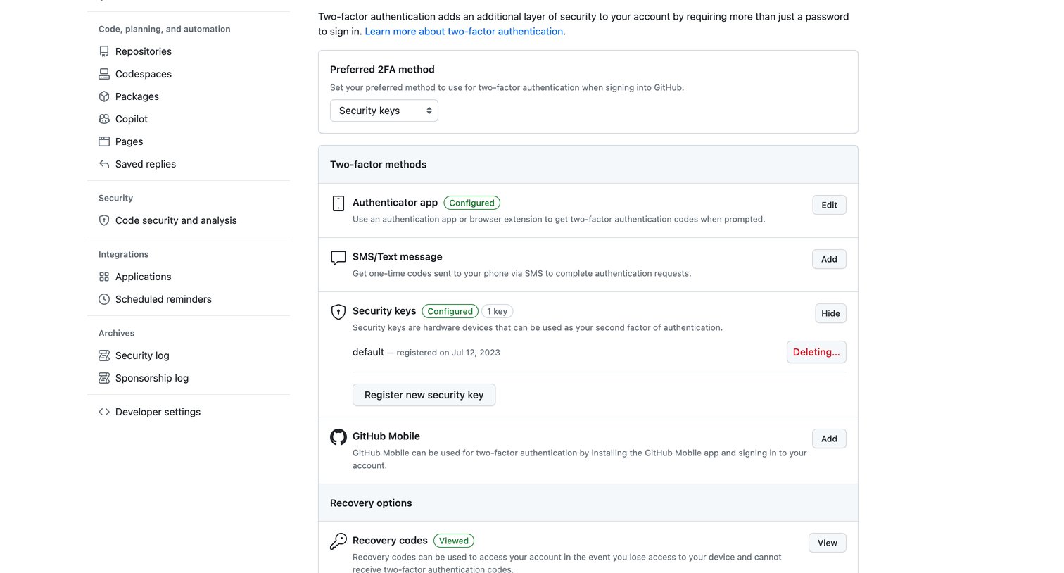
Task: View the Security log
Action: pyautogui.click(x=142, y=355)
